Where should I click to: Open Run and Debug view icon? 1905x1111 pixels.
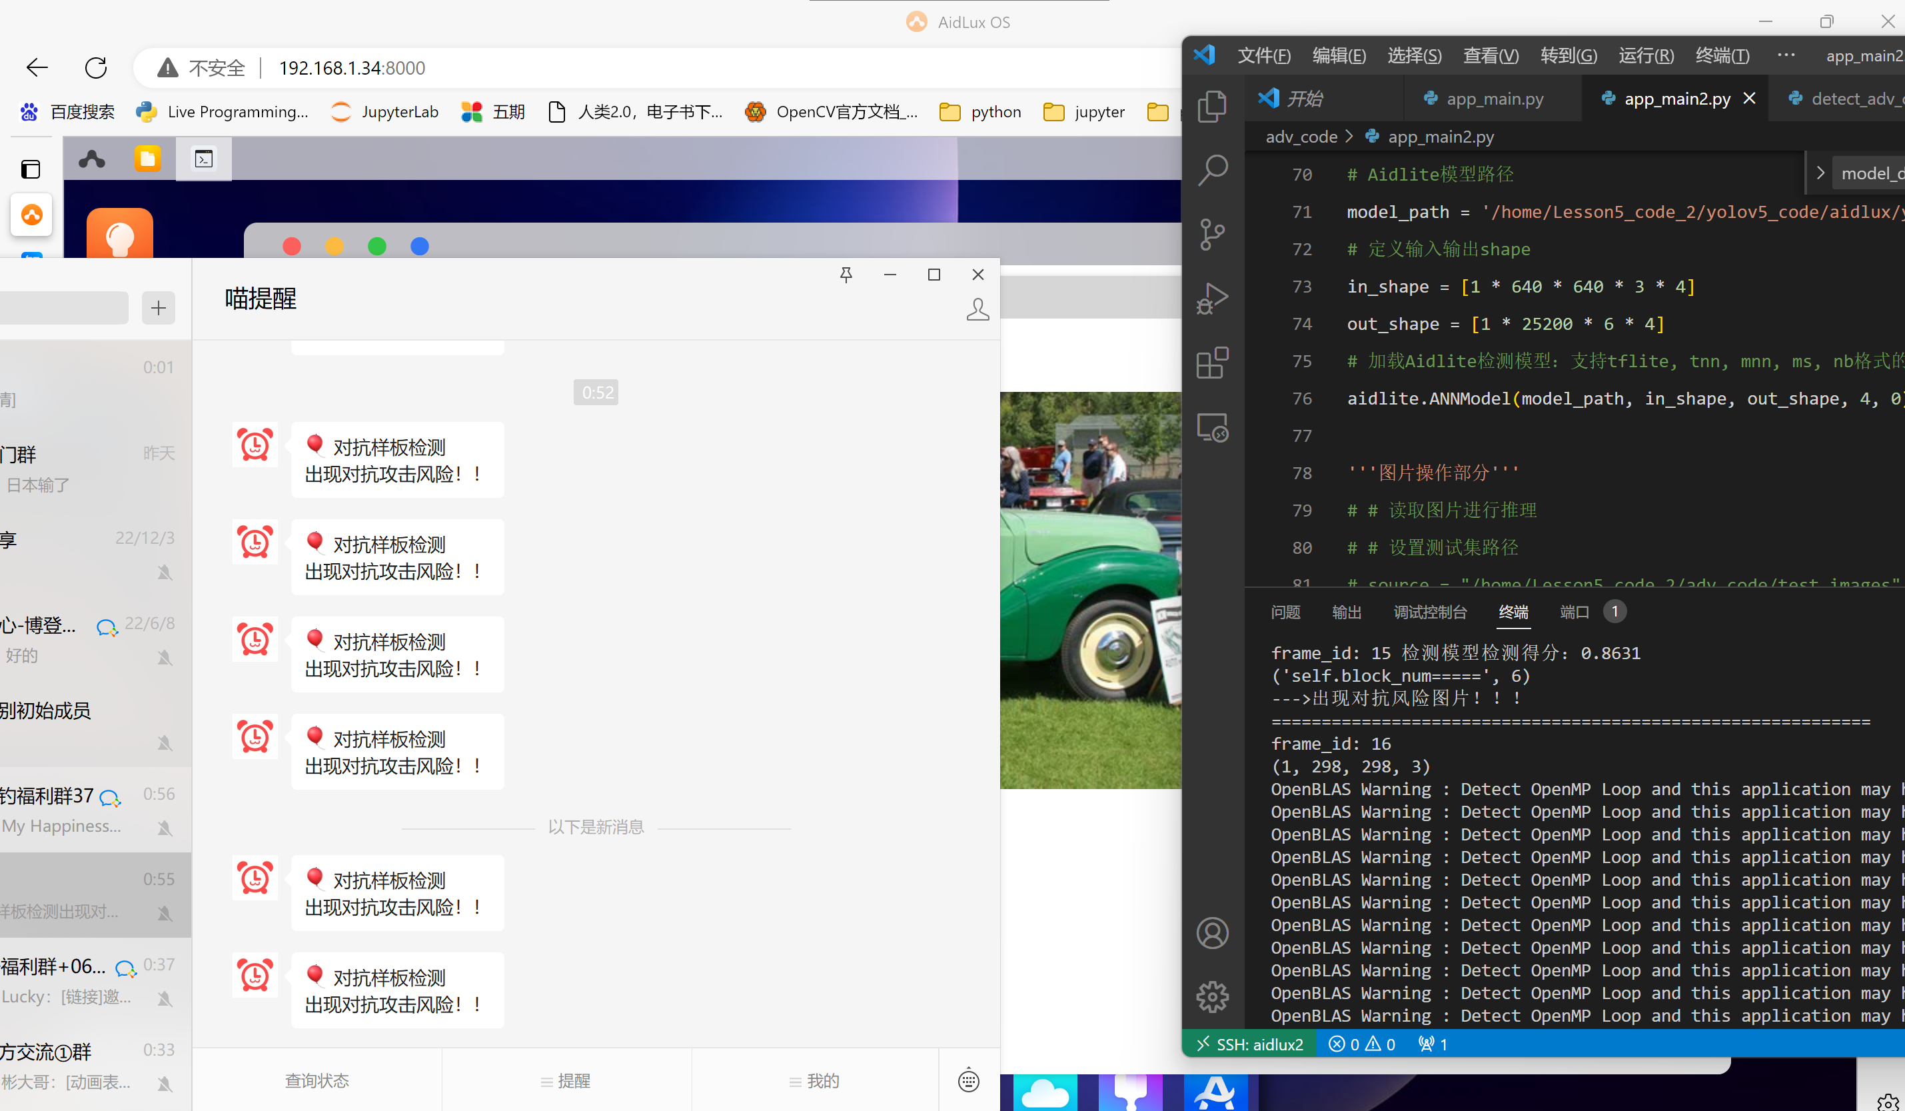point(1213,299)
